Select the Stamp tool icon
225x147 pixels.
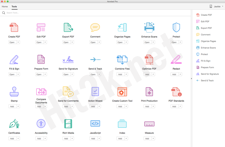click(14, 91)
